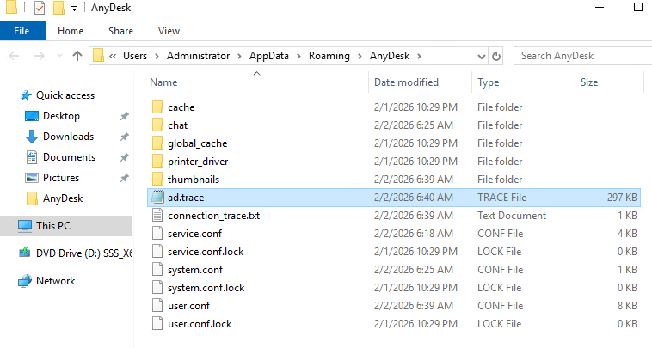The width and height of the screenshot is (652, 348).
Task: Click the thumbnails folder icon
Action: (x=157, y=180)
